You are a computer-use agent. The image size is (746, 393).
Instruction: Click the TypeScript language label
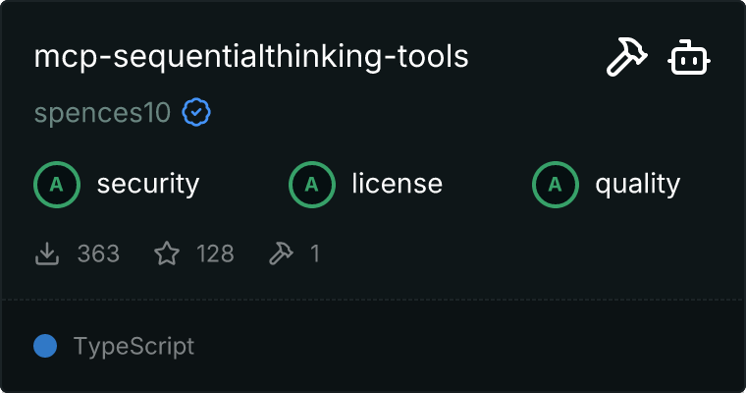pos(133,346)
